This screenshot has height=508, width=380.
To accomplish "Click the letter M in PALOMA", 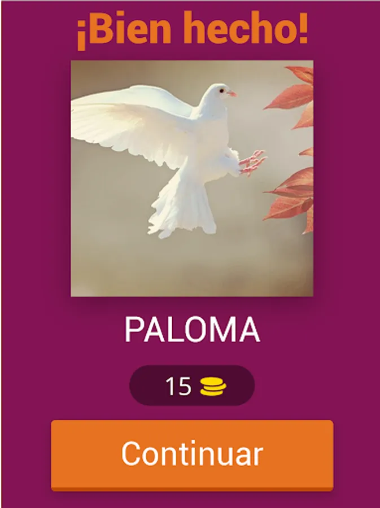I will (x=223, y=330).
